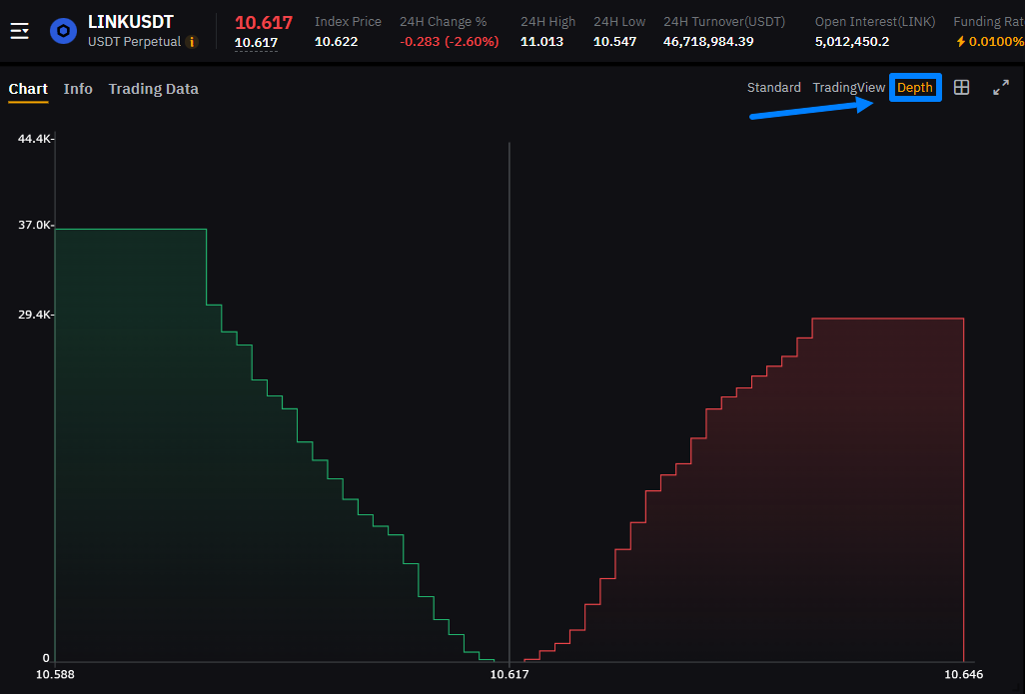Click the Open Interest value
This screenshot has height=694, width=1025.
852,41
